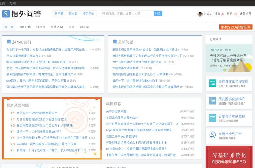Open hot question 响应式的网站适合优化还是纯HTML加CSS的好
The height and width of the screenshot is (168, 255).
point(36,62)
